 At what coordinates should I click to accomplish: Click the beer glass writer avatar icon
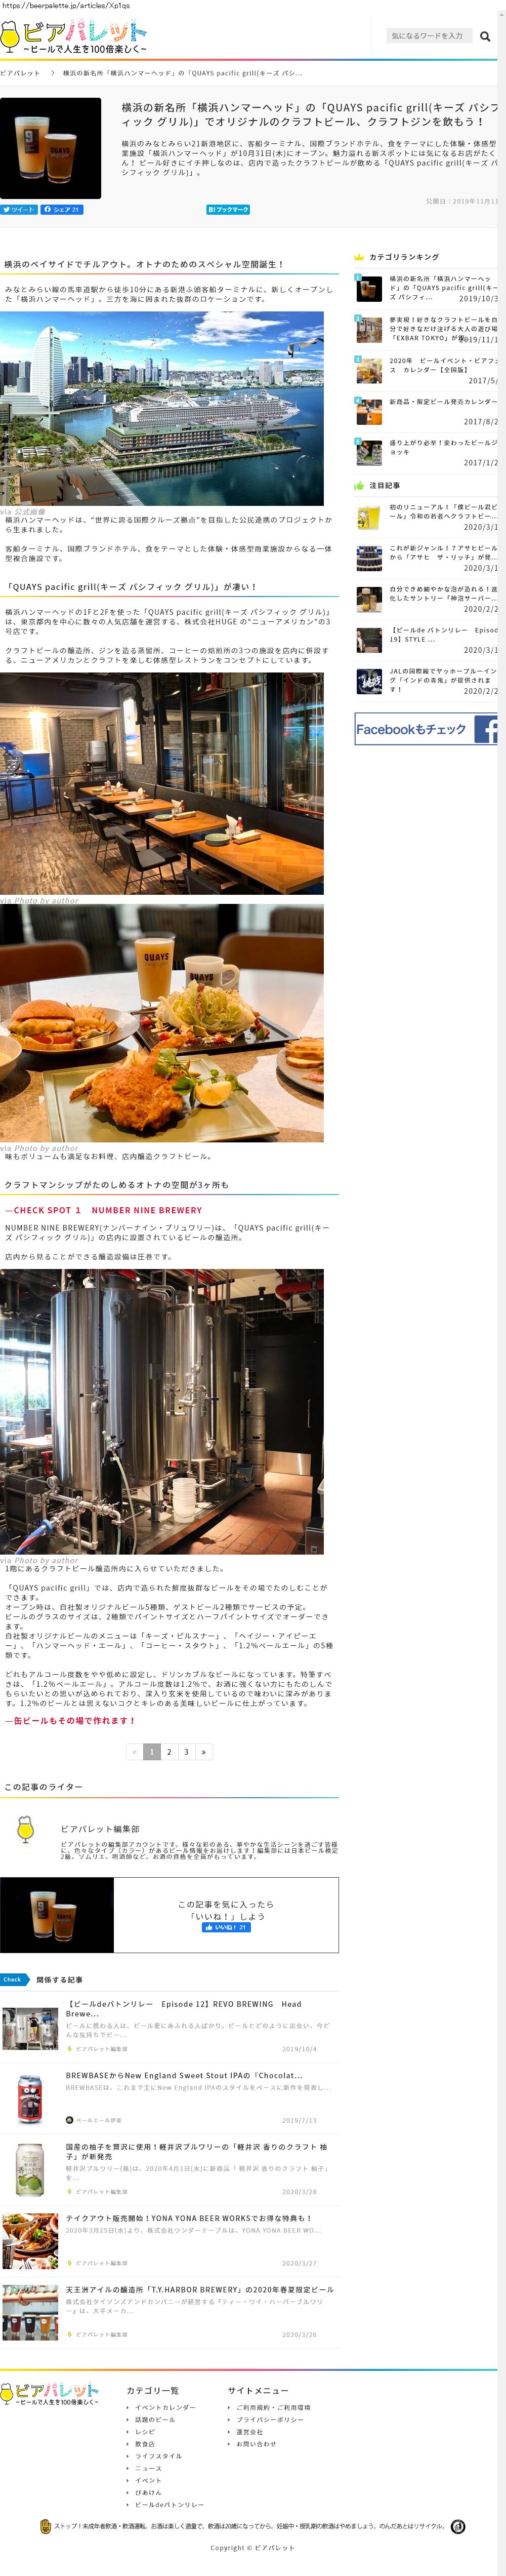[x=26, y=1829]
